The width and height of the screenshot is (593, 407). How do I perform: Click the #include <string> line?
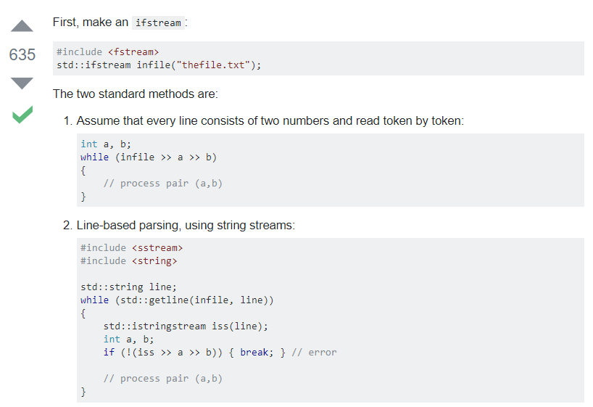coord(129,261)
